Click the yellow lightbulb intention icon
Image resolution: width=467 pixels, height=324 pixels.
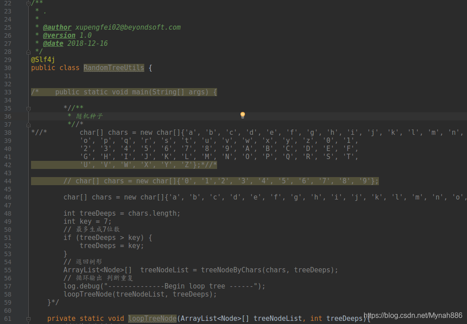242,115
